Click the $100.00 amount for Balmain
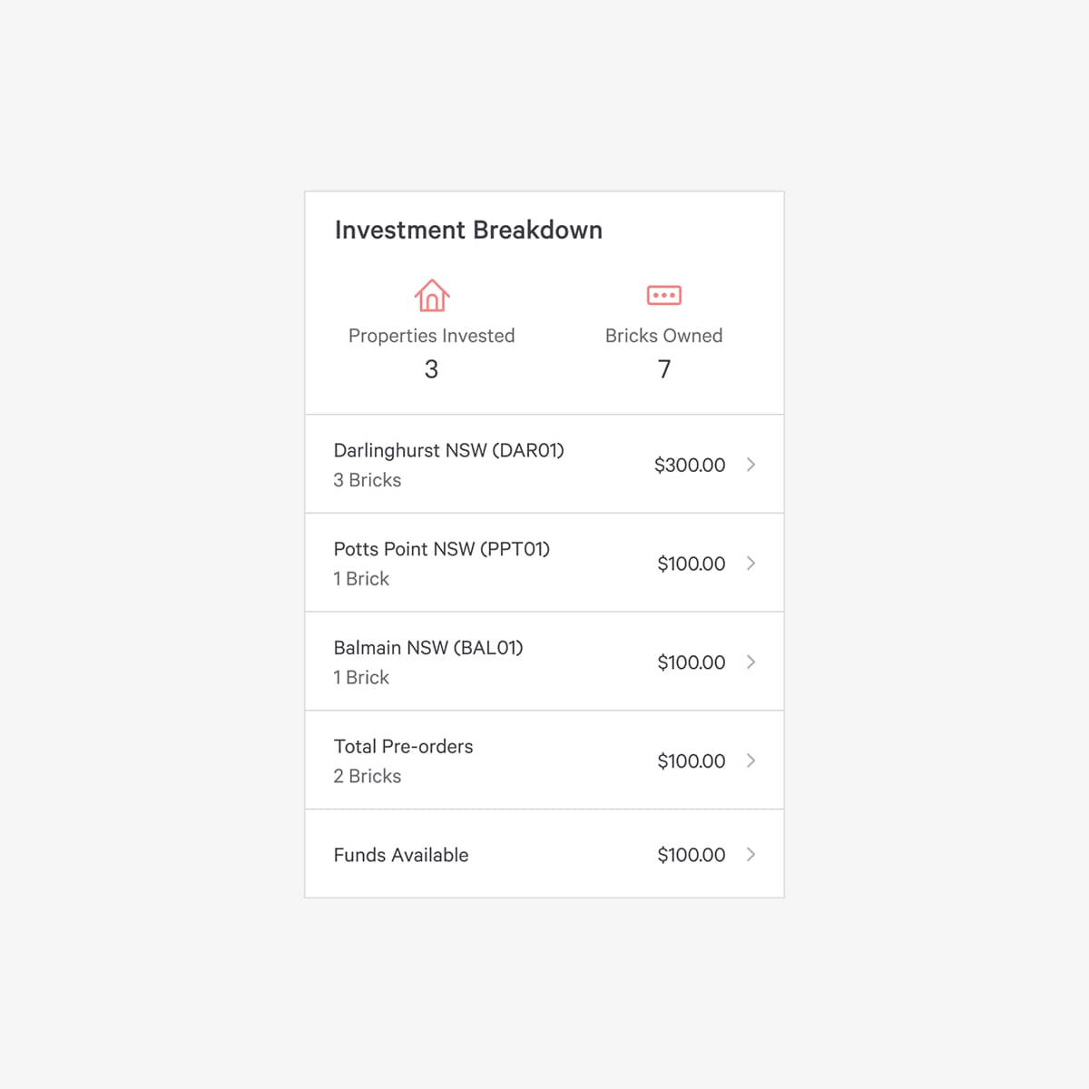Image resolution: width=1089 pixels, height=1089 pixels. (692, 662)
